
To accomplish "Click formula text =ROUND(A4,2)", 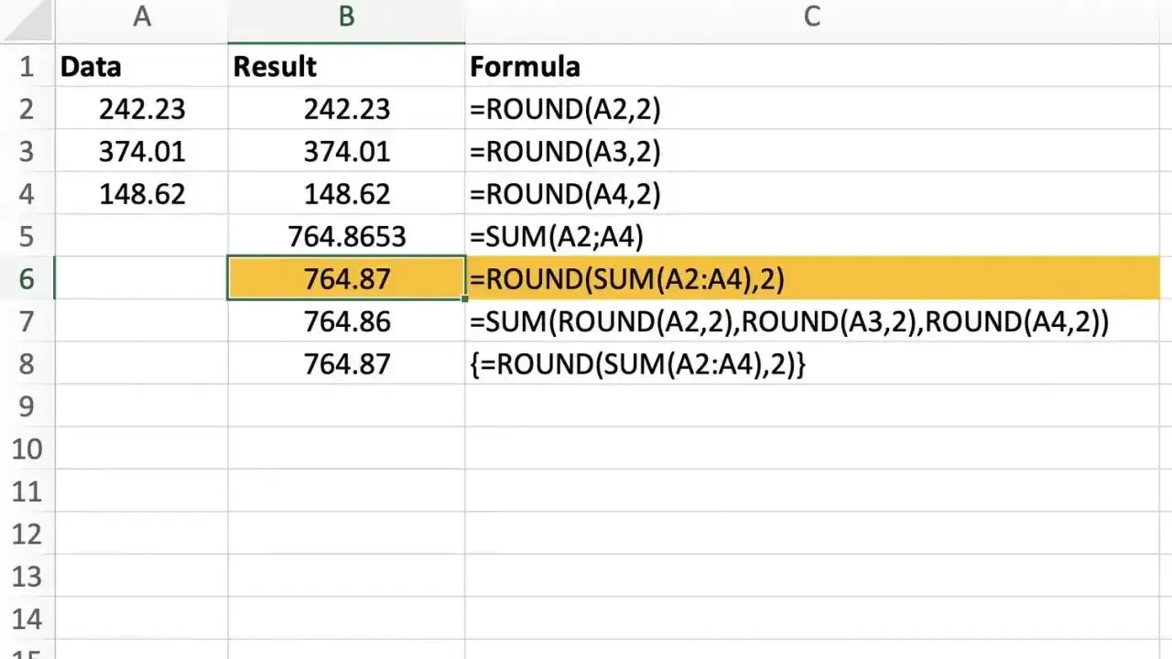I will (x=565, y=194).
